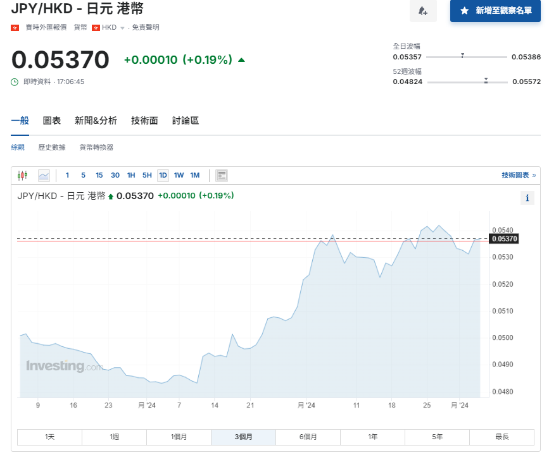Image resolution: width=549 pixels, height=455 pixels.
Task: Select the 1W chart interval
Action: pos(179,175)
